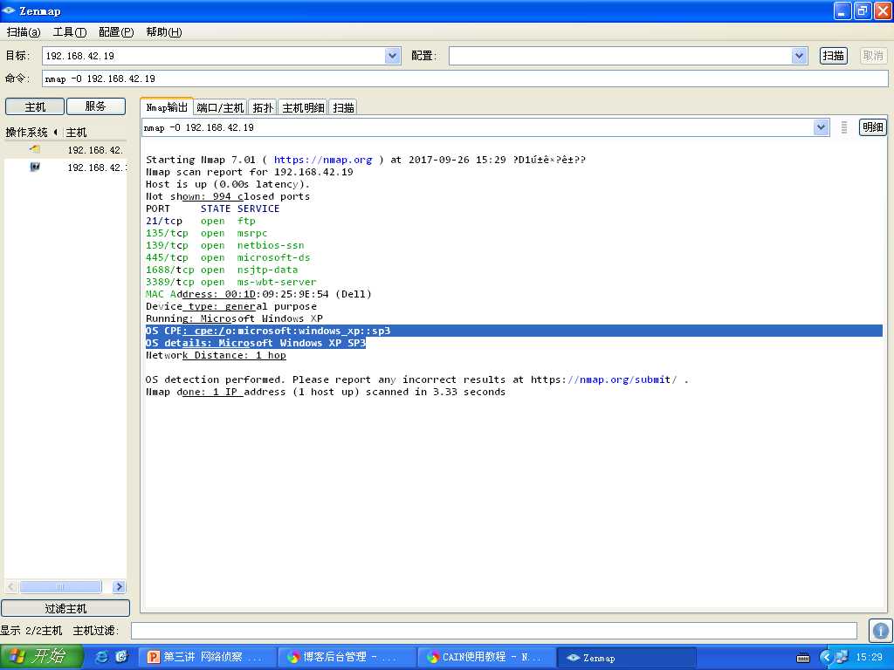This screenshot has width=894, height=670.
Task: Click the 1688/tcp nsjtp-data line
Action: tap(222, 270)
